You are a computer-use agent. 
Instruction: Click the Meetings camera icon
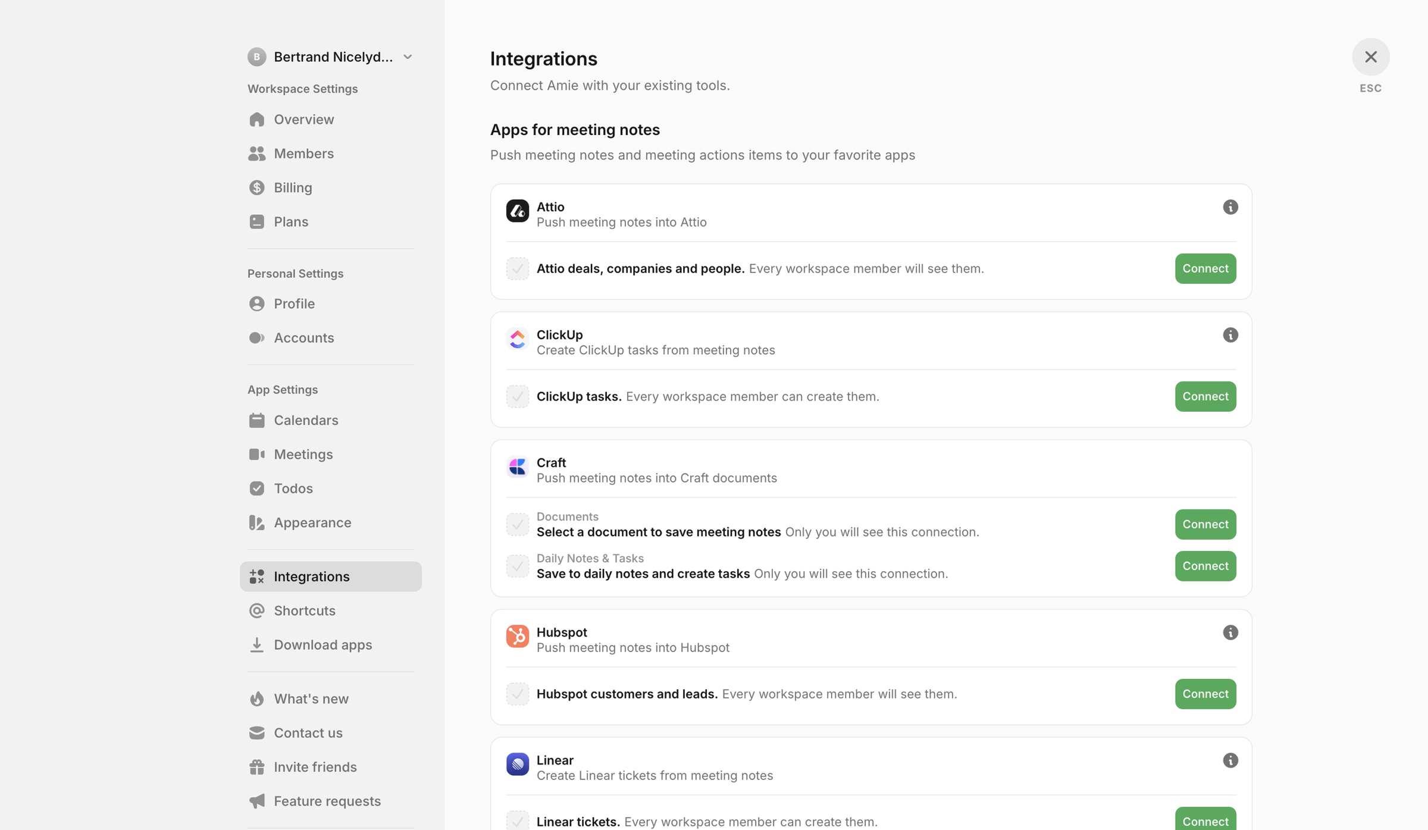256,454
